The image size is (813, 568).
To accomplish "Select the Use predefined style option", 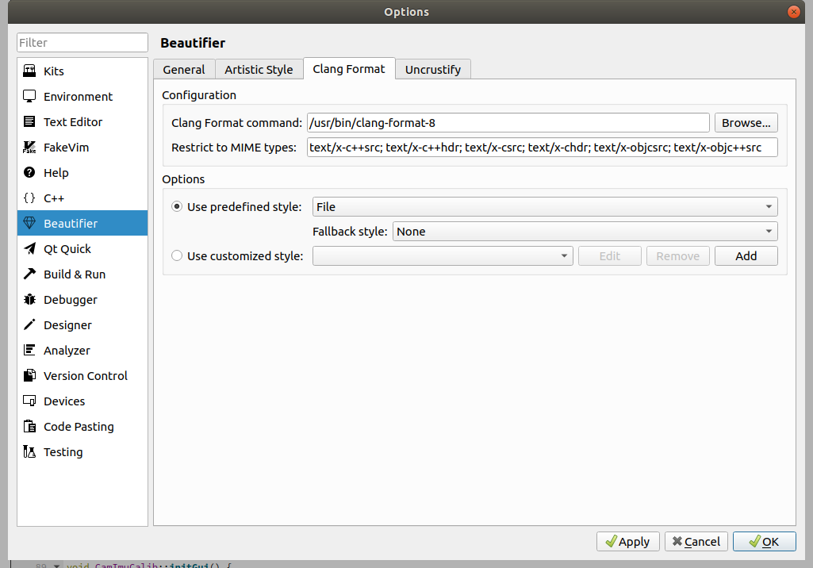I will tap(176, 206).
